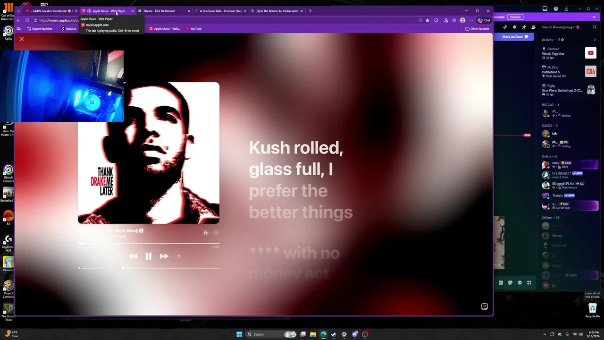Switch to A Few Good Kids tab

click(x=220, y=11)
